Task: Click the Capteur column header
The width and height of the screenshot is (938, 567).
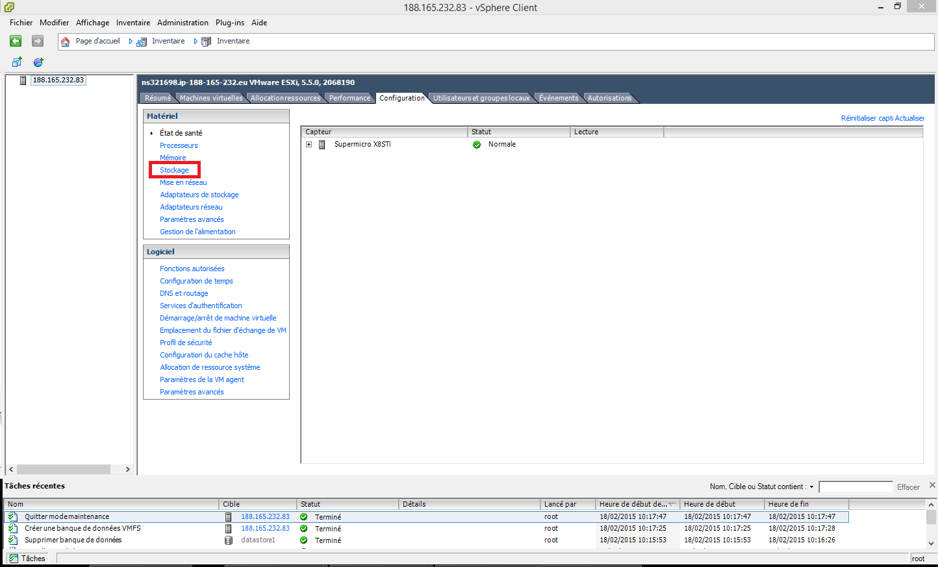Action: tap(384, 132)
